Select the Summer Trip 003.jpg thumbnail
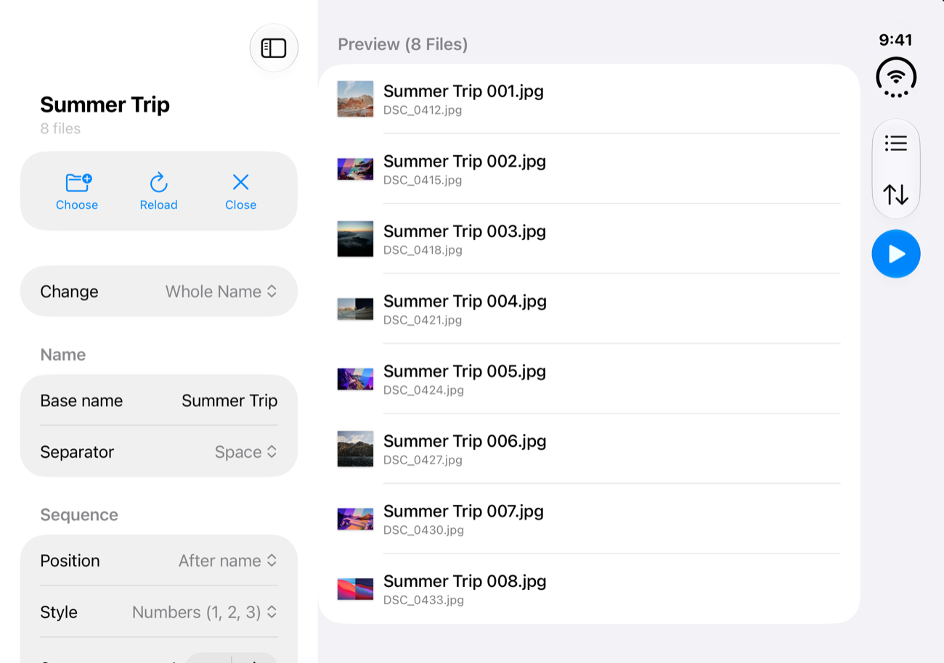Viewport: 944px width, 663px height. point(356,239)
